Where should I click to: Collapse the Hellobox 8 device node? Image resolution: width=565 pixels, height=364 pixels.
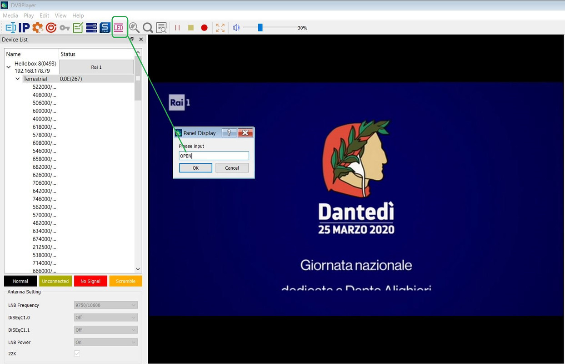pyautogui.click(x=9, y=67)
